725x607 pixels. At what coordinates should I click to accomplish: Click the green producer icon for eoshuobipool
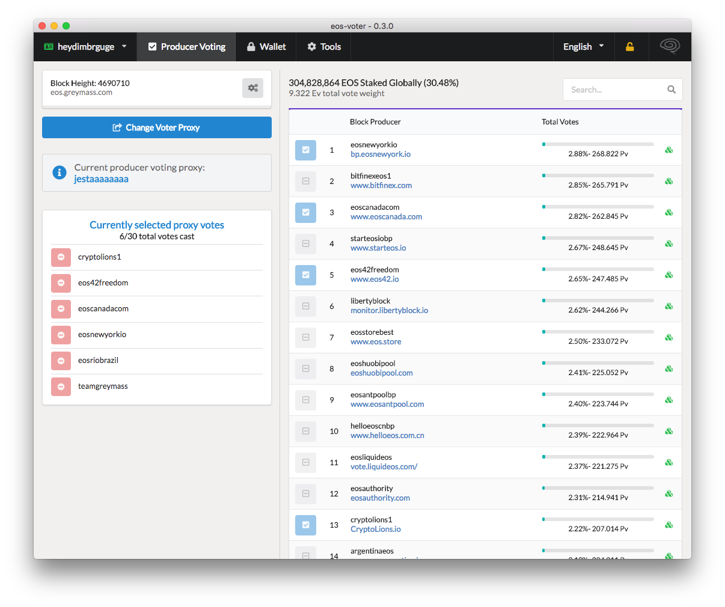(x=668, y=369)
